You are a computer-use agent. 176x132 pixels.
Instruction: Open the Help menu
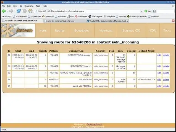[45, 6]
